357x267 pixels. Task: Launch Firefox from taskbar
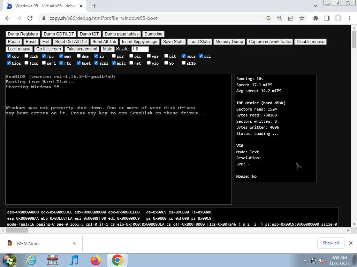click(96, 260)
